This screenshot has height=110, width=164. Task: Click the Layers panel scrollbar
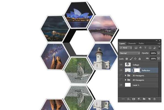point(159,79)
